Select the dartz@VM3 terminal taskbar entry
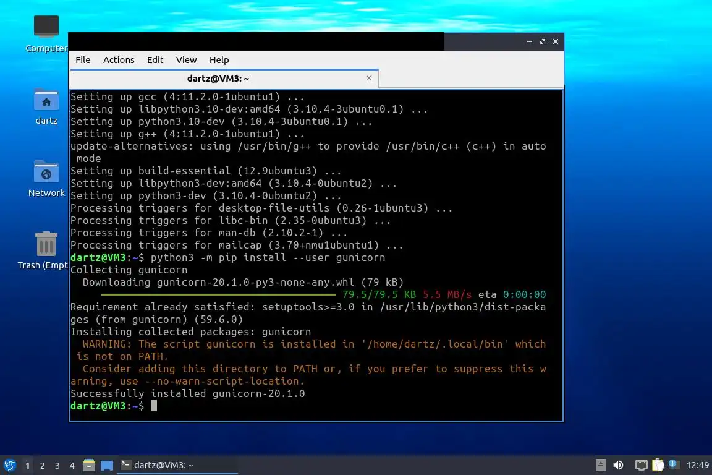Image resolution: width=712 pixels, height=475 pixels. 177,465
